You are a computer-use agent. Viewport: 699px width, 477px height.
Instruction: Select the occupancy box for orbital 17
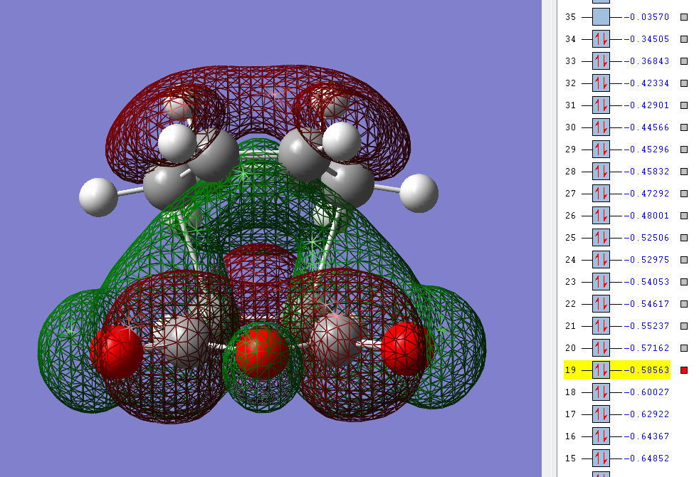pyautogui.click(x=601, y=414)
